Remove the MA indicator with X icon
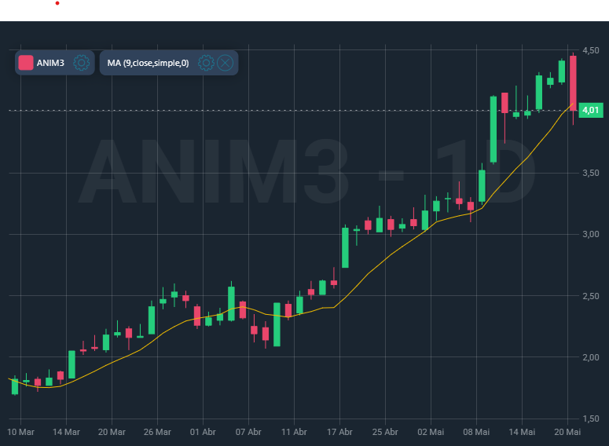609x446 pixels. pyautogui.click(x=225, y=63)
